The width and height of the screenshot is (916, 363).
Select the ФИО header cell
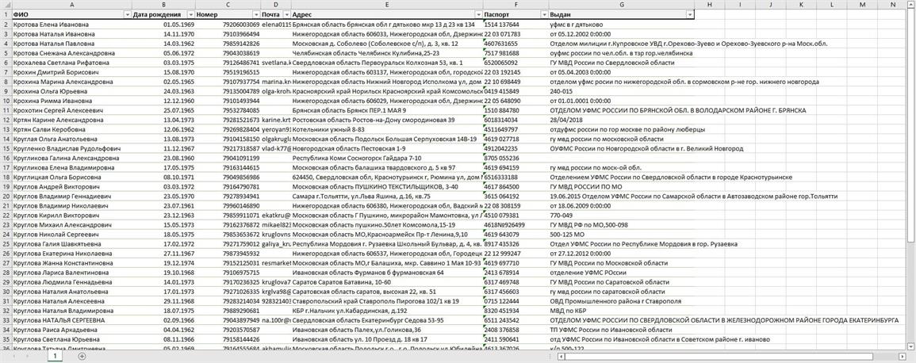(71, 14)
